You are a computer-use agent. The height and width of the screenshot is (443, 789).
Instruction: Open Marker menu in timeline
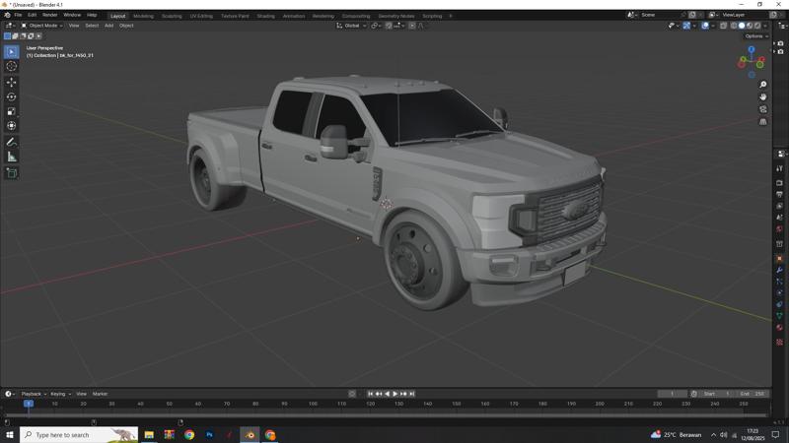pos(100,394)
